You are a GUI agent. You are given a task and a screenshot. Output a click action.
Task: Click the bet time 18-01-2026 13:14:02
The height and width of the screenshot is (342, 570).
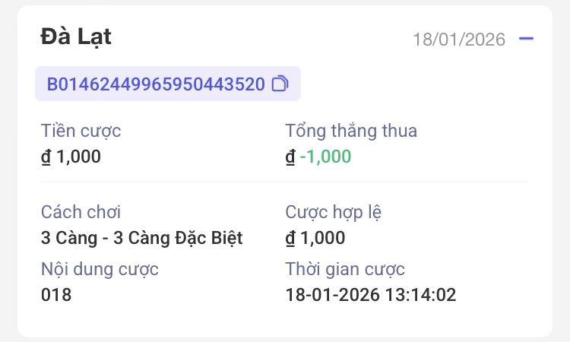tap(371, 295)
